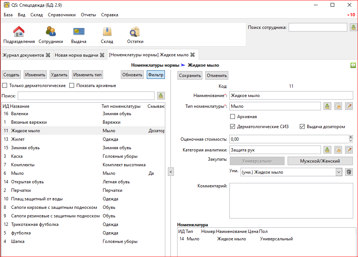The height and width of the screenshot is (257, 358).
Task: Uncheck Дерматологические СИЗ checkbox
Action: click(233, 127)
